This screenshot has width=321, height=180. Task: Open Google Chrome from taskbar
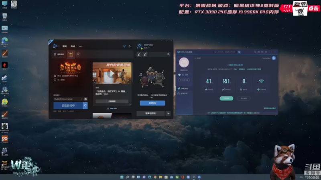pos(155,177)
